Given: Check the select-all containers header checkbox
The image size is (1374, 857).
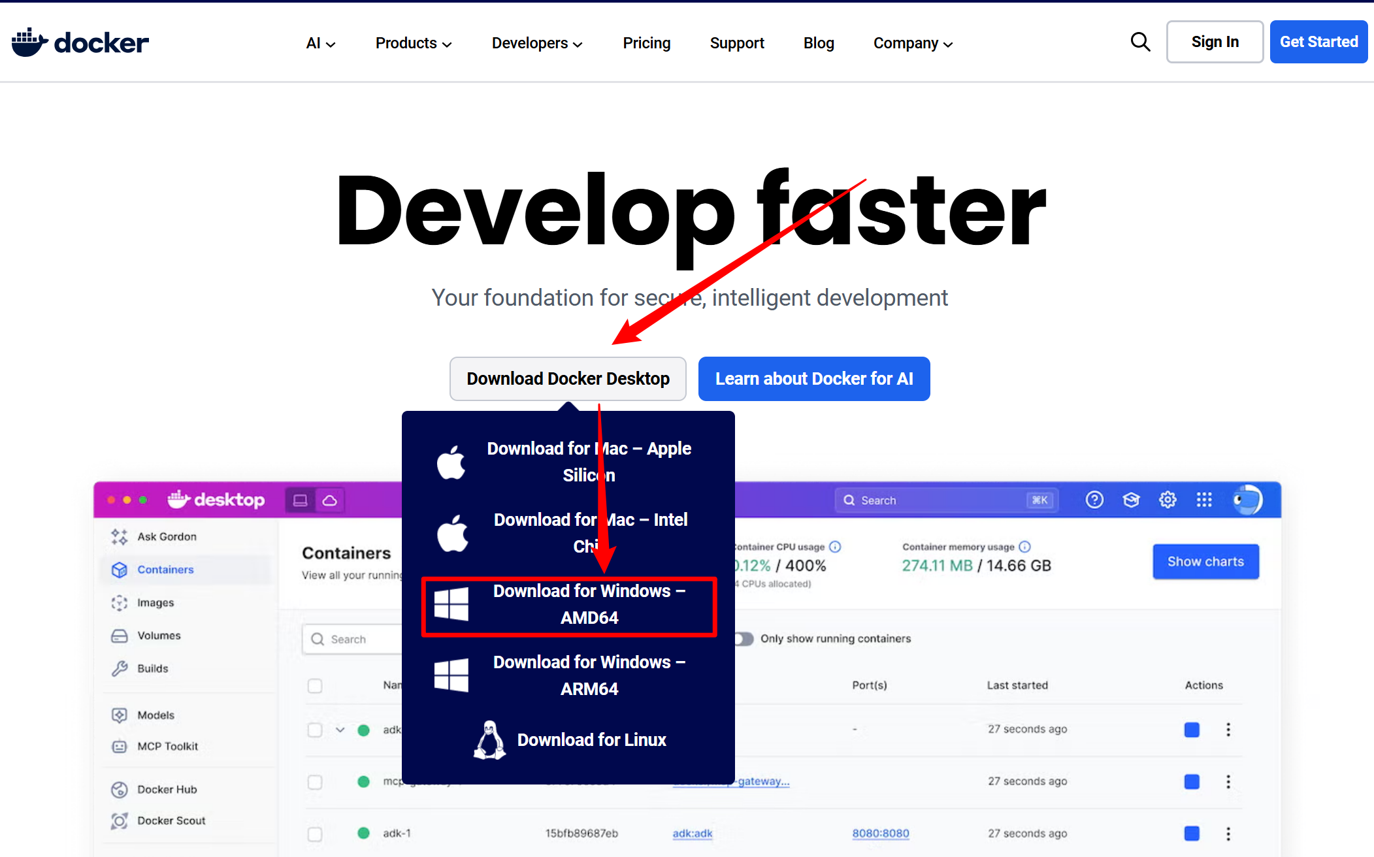Looking at the screenshot, I should pos(315,686).
